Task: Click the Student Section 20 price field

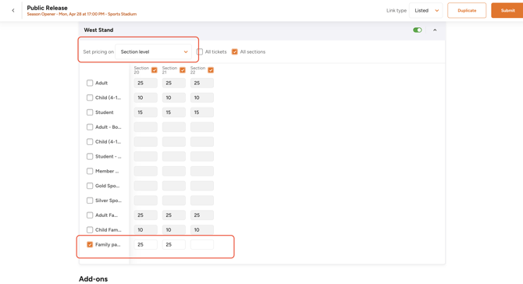Action: pyautogui.click(x=146, y=112)
